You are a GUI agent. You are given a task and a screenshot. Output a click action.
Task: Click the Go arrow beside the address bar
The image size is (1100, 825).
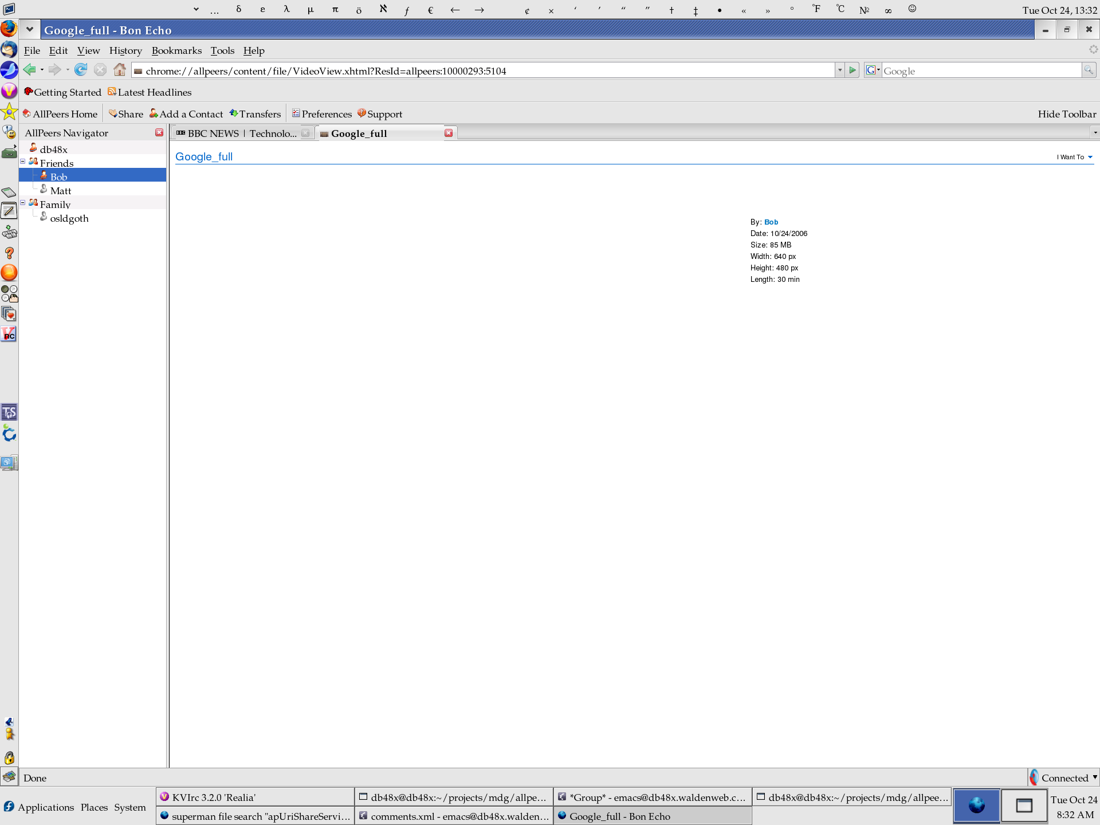[852, 70]
